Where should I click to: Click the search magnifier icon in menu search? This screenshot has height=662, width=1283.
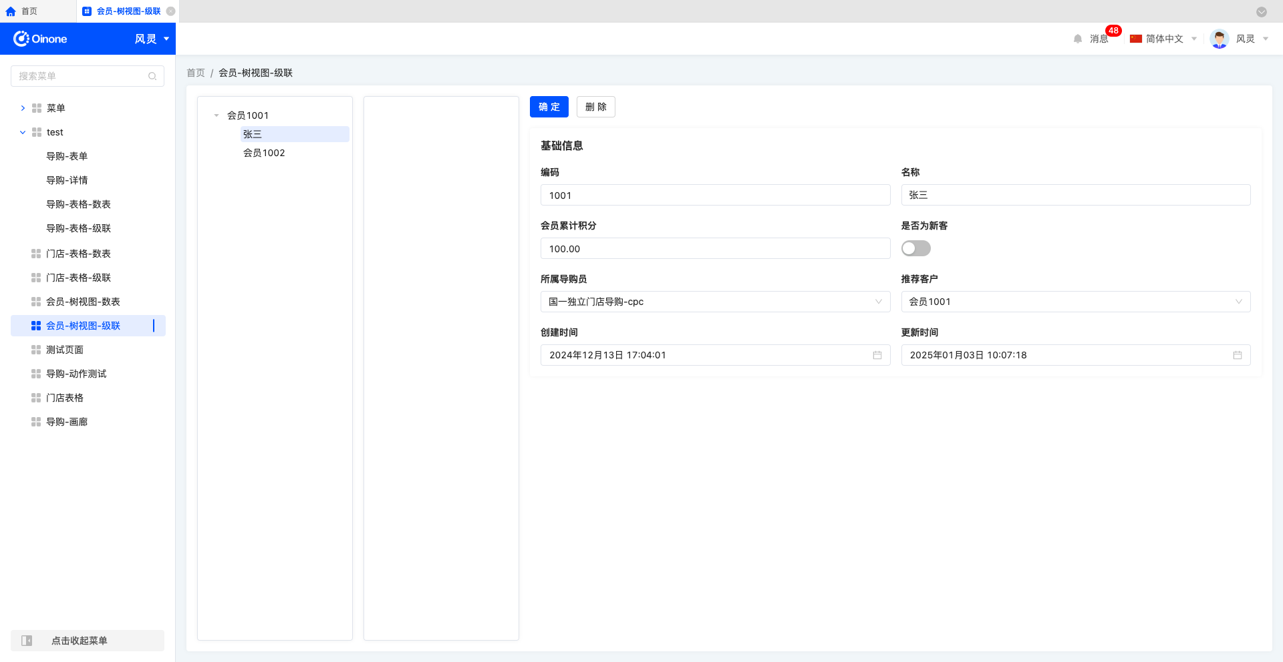tap(152, 76)
